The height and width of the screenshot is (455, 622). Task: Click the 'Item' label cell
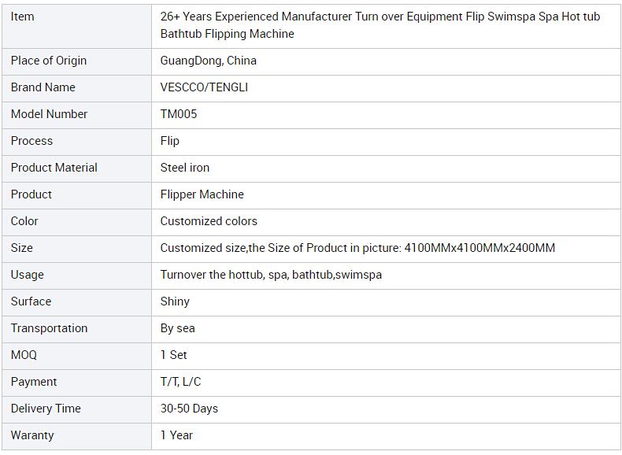(76, 26)
